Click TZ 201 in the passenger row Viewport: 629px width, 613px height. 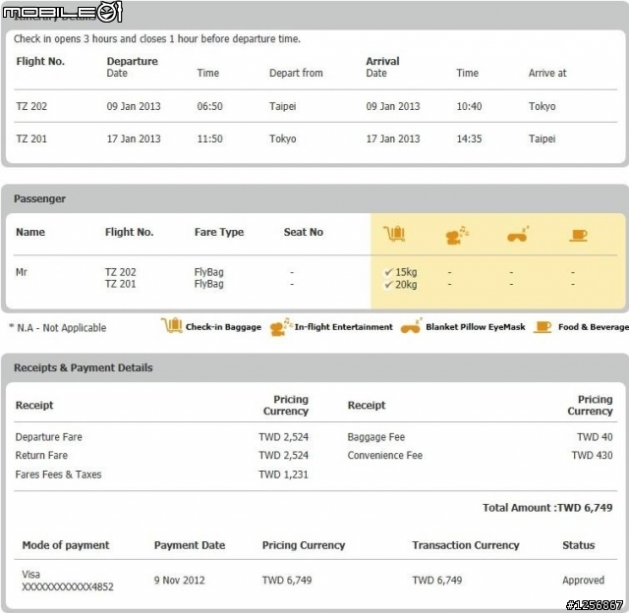(120, 284)
